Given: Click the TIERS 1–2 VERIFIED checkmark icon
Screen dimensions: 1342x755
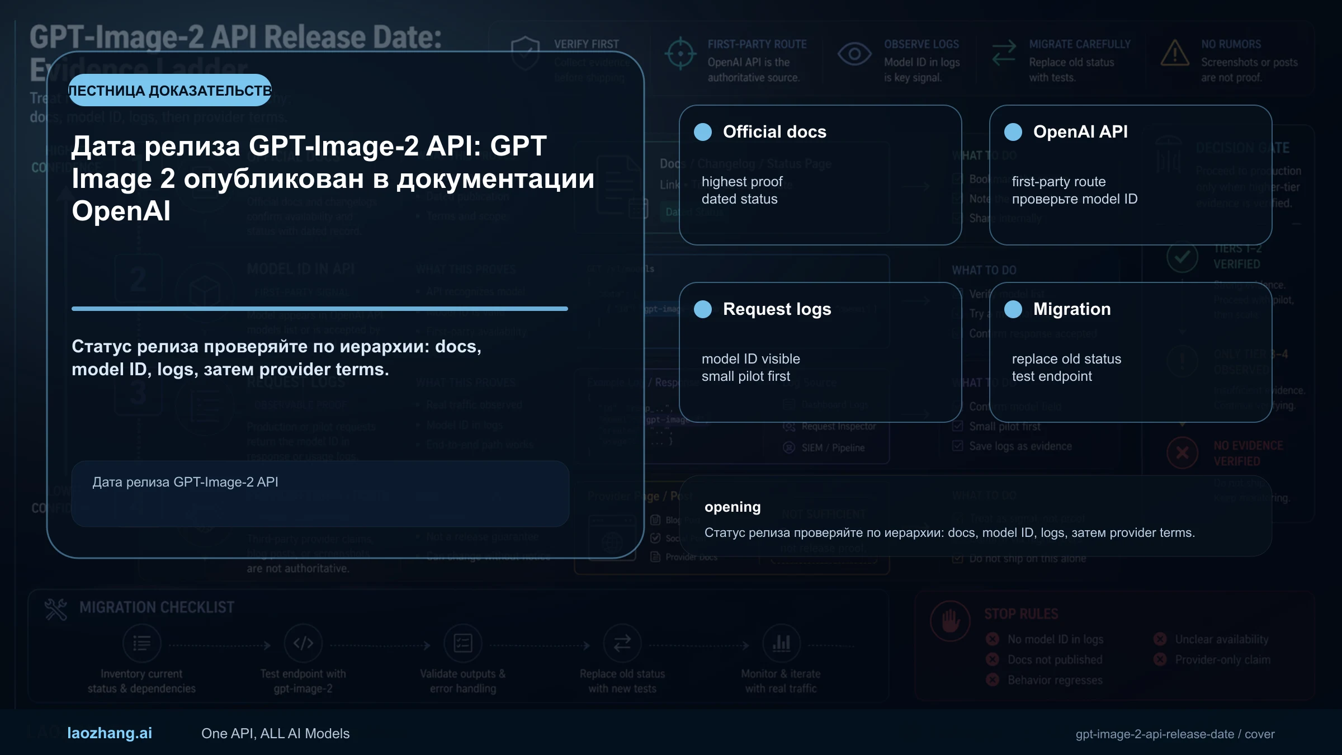Looking at the screenshot, I should (x=1182, y=257).
